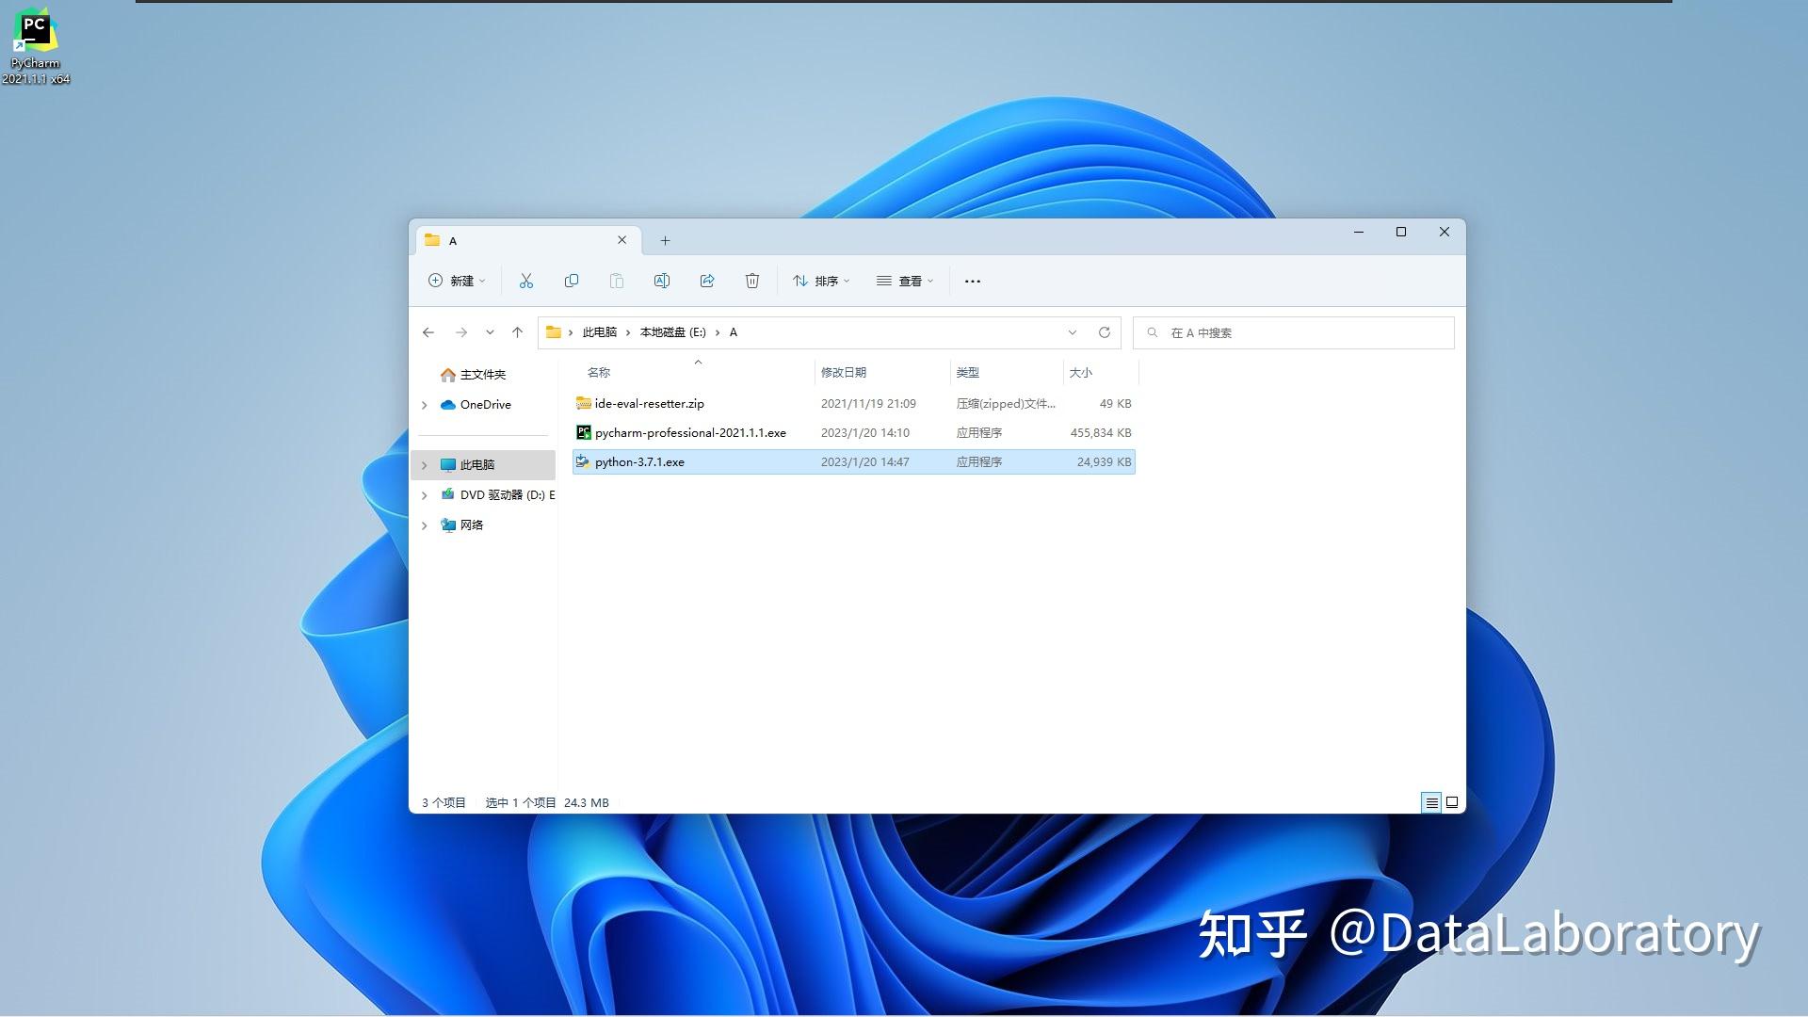Click the Cut scissors icon
1808x1017 pixels.
coord(526,281)
